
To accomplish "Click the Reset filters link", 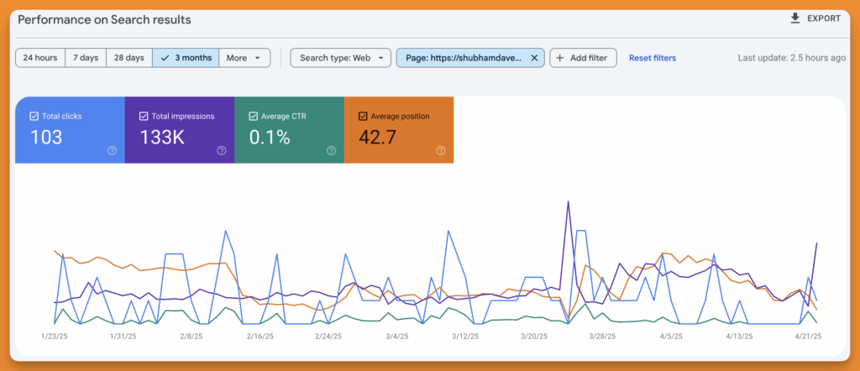I will [x=652, y=58].
